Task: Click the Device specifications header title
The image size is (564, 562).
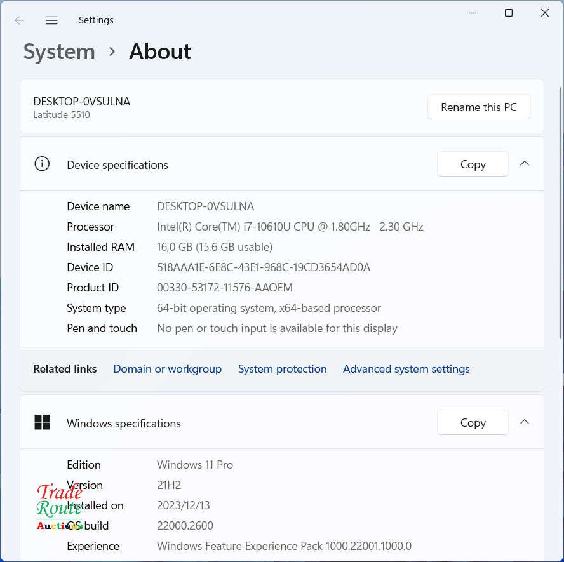Action: 117,165
